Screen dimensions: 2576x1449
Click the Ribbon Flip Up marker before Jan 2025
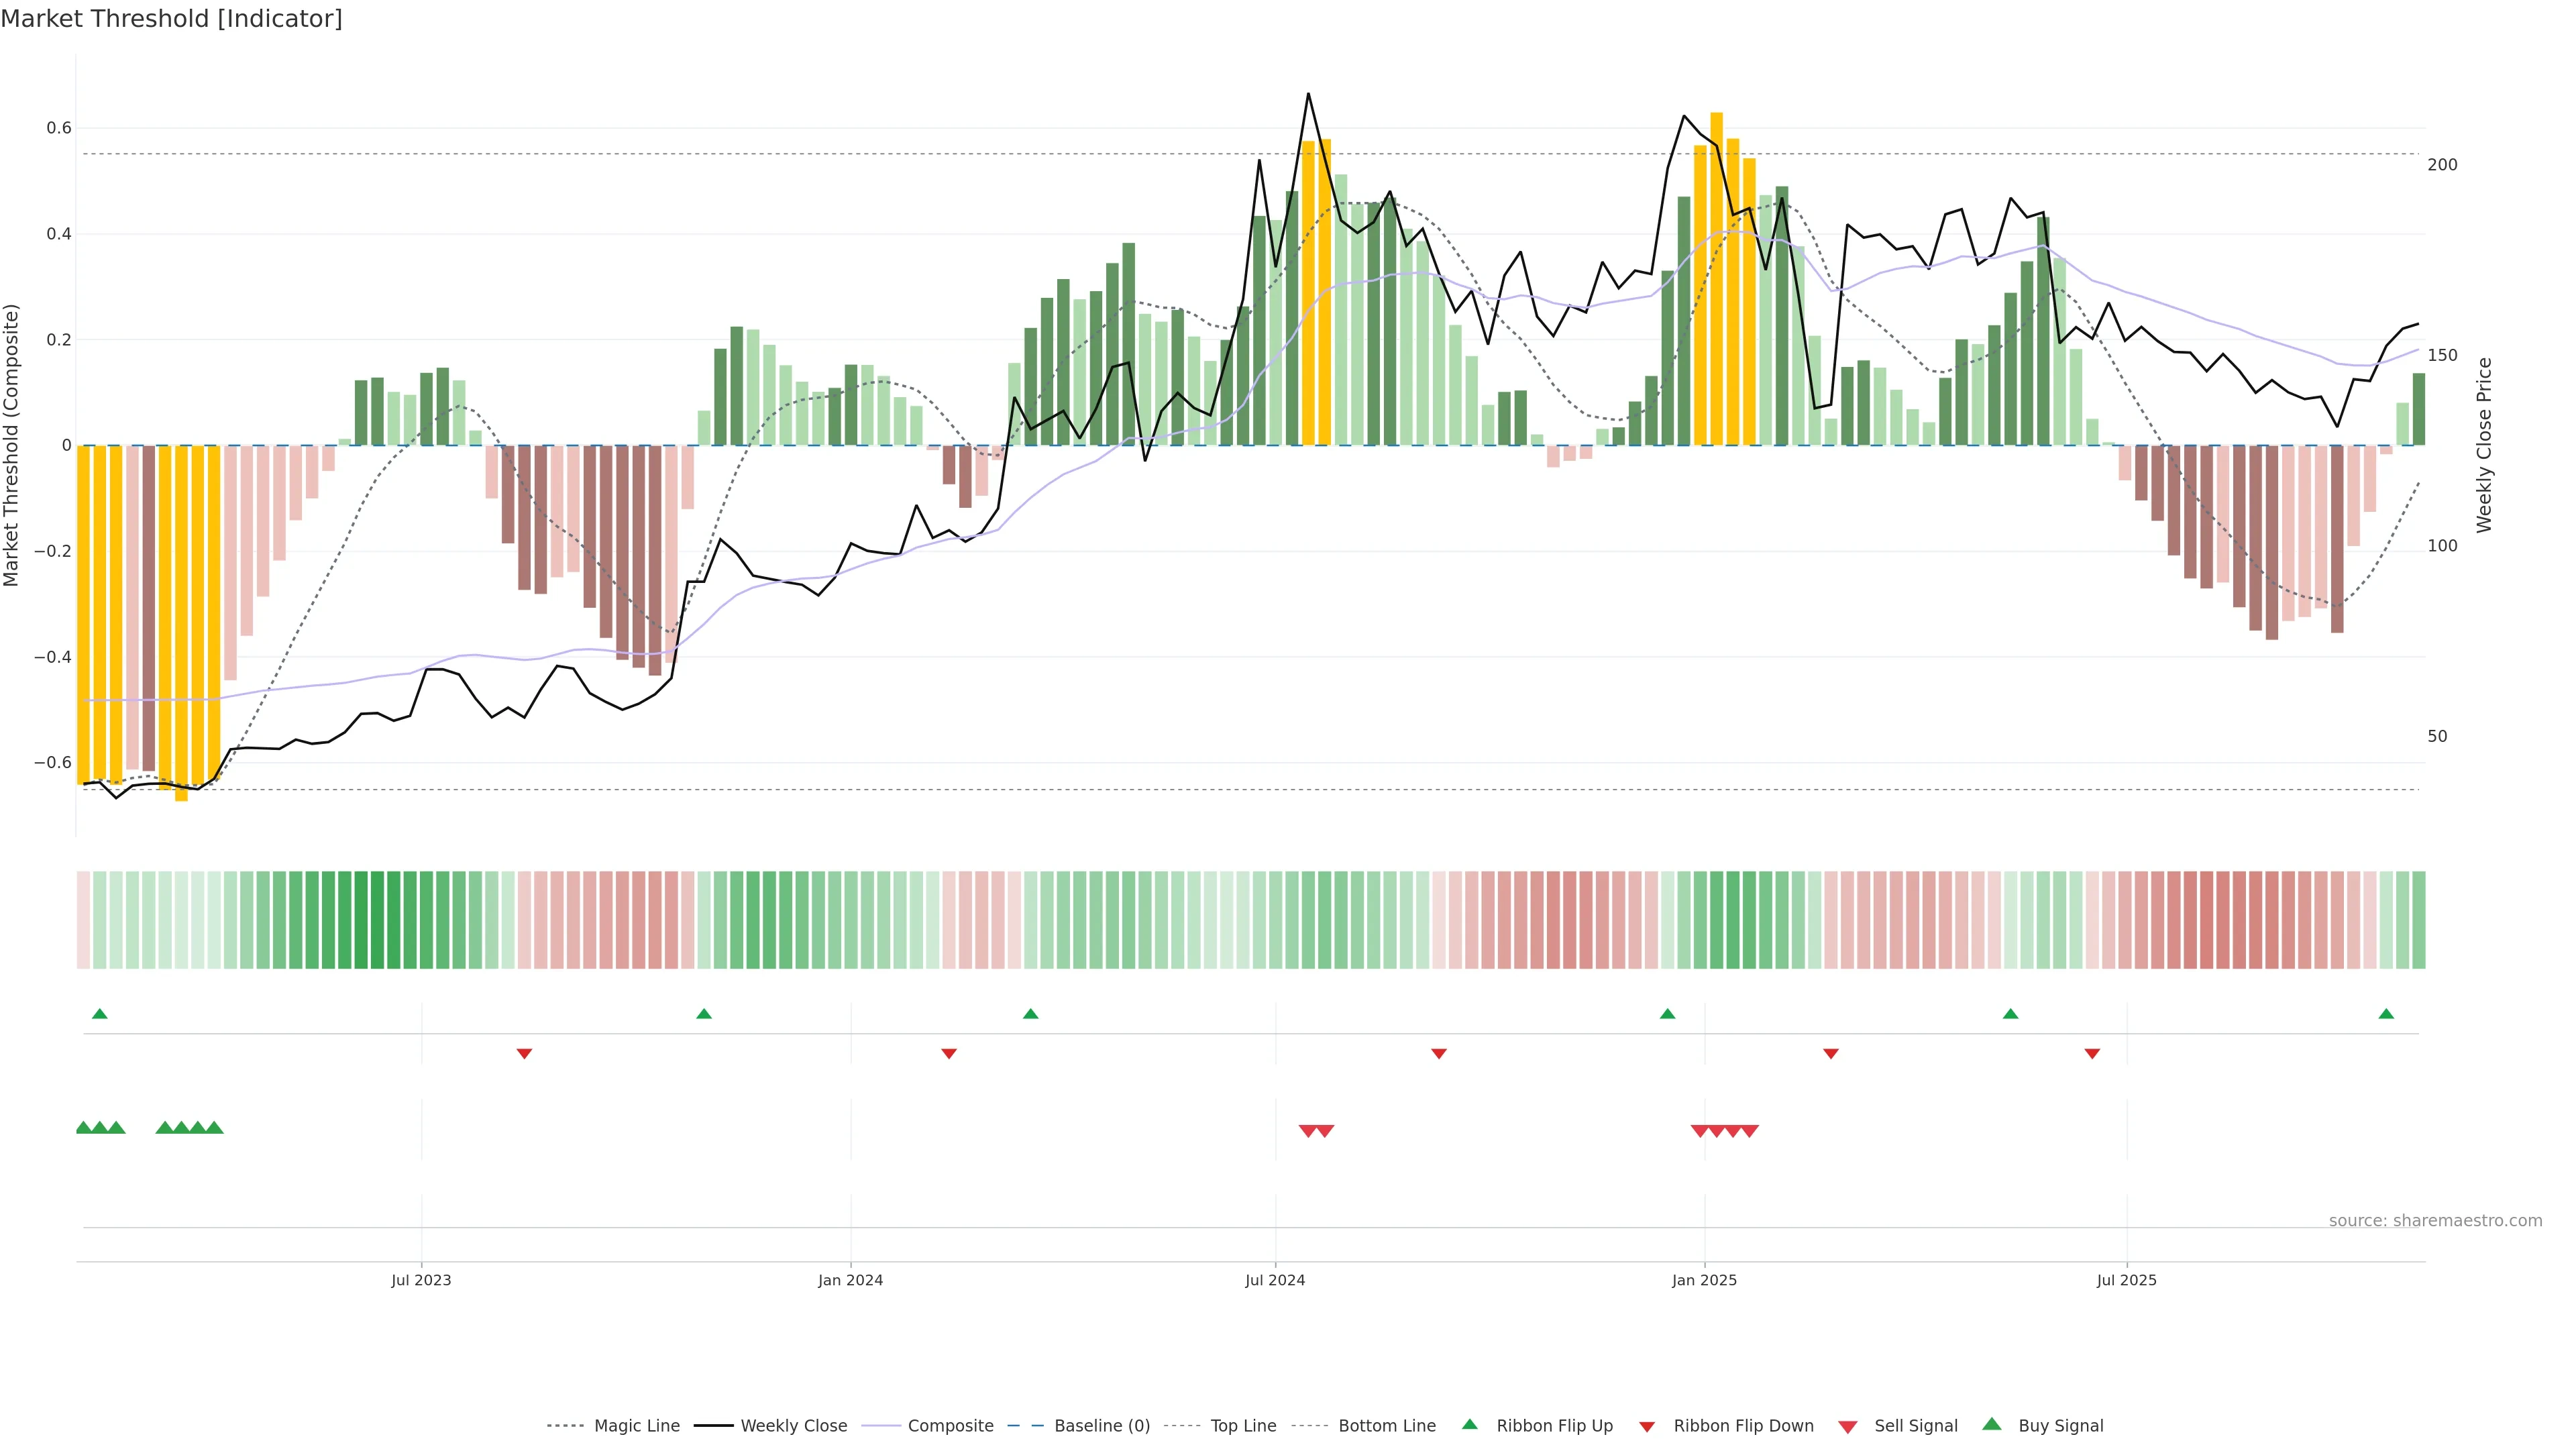click(1667, 1014)
